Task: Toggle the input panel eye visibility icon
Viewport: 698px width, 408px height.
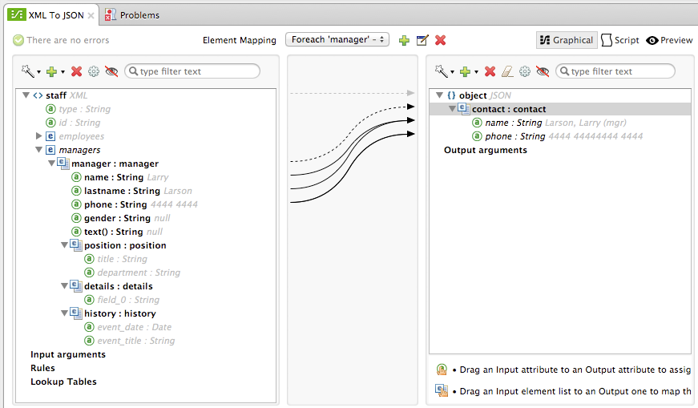Action: (x=111, y=71)
